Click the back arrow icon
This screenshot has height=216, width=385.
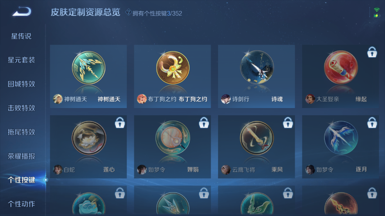pos(22,11)
